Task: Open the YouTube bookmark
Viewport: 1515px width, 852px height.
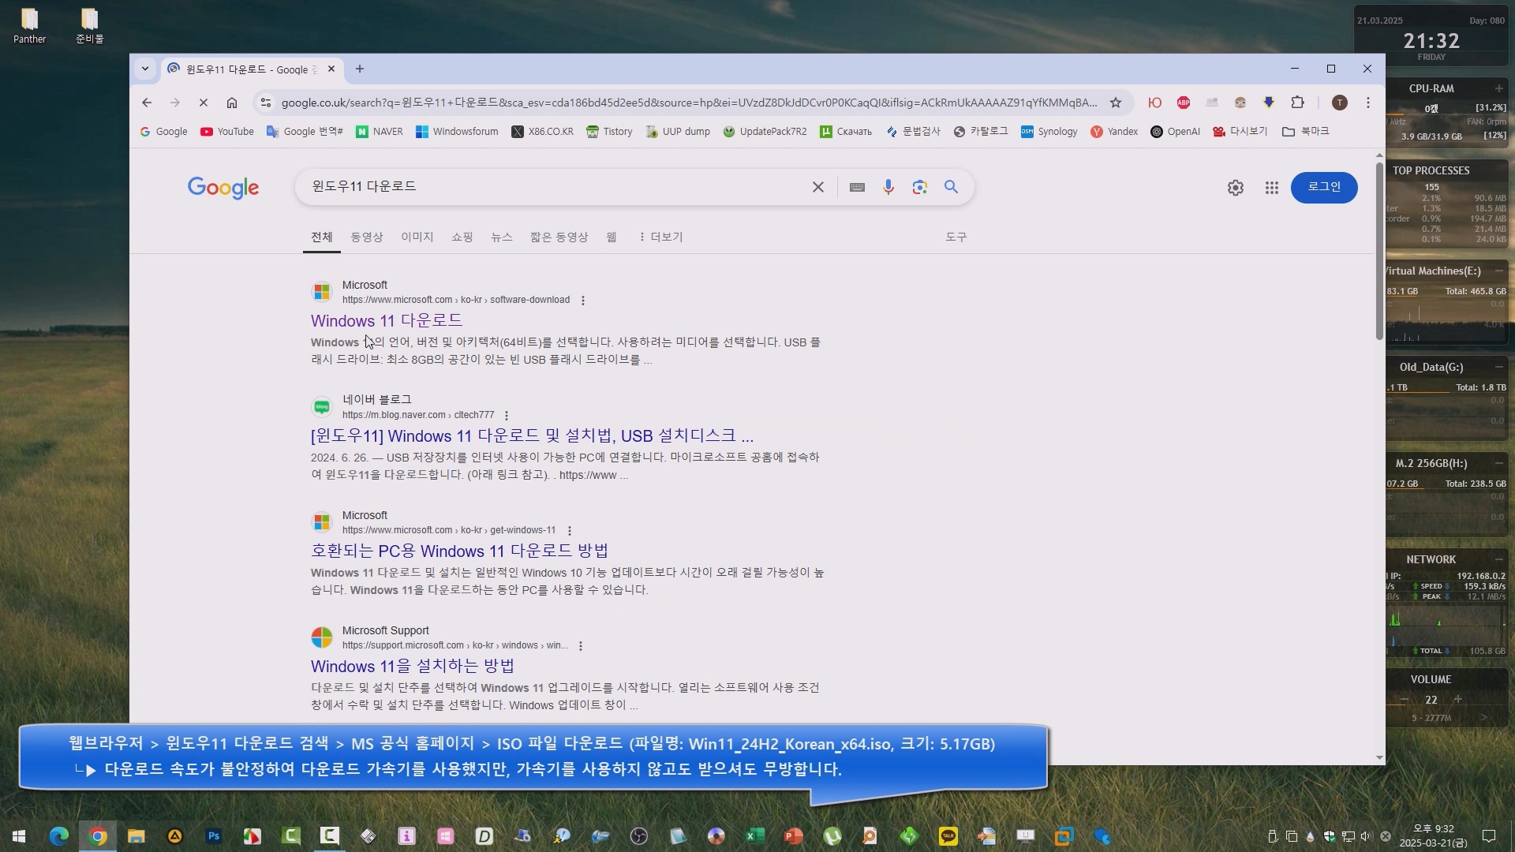Action: tap(227, 132)
